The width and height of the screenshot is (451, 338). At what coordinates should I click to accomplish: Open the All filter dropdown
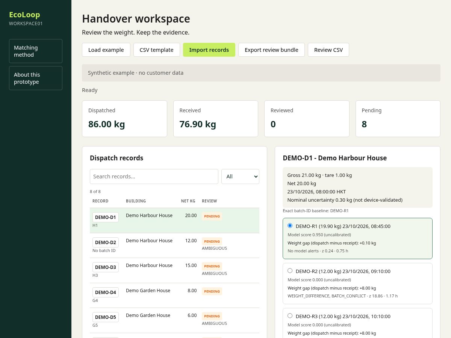[x=240, y=177]
